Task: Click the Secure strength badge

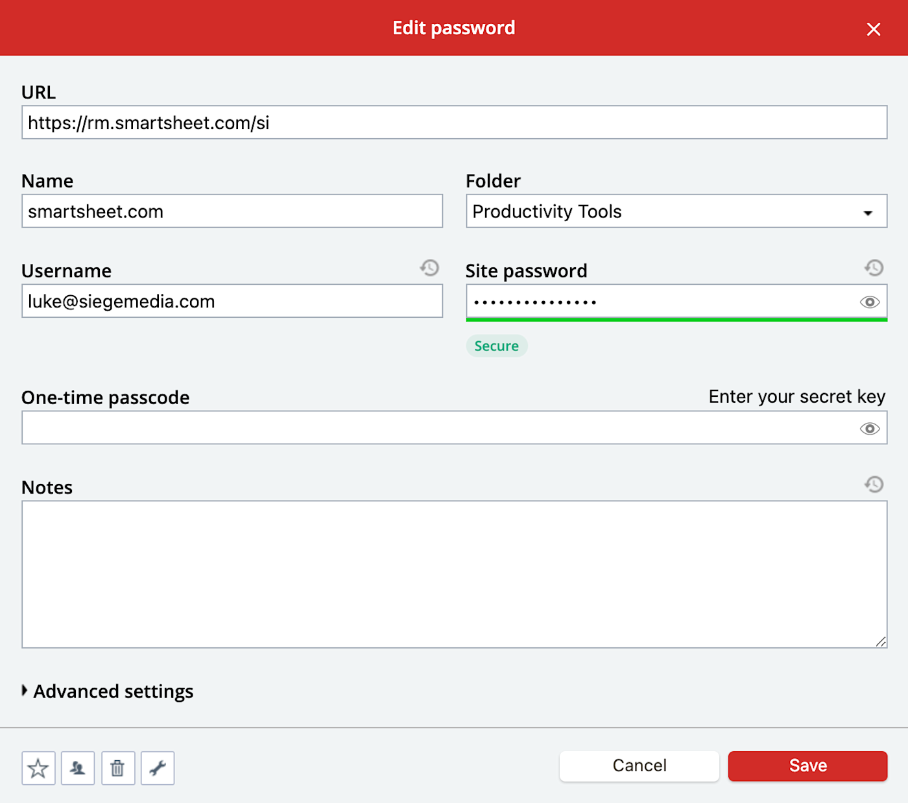Action: click(497, 346)
